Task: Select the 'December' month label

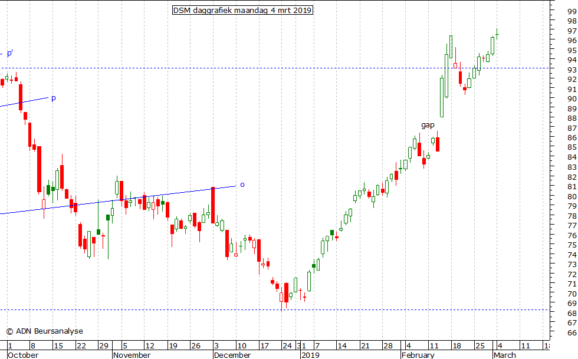Action: 232,355
